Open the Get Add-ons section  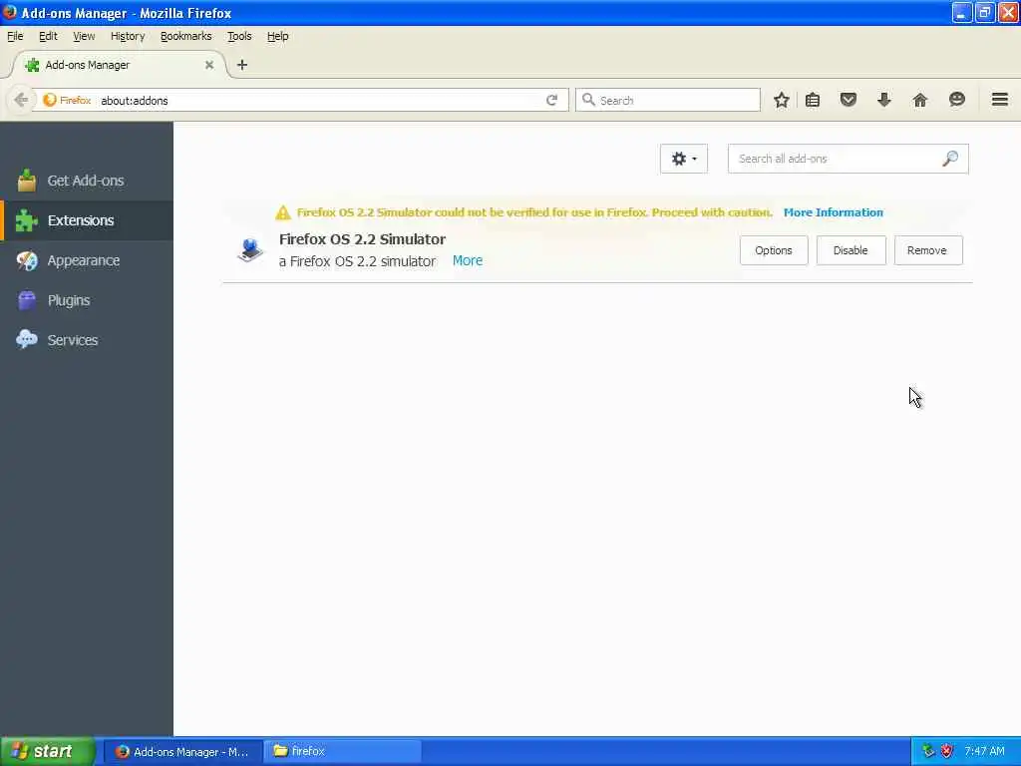click(x=87, y=181)
